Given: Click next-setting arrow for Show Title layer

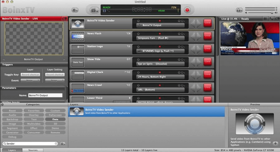Looking at the screenshot, I should [x=199, y=62].
